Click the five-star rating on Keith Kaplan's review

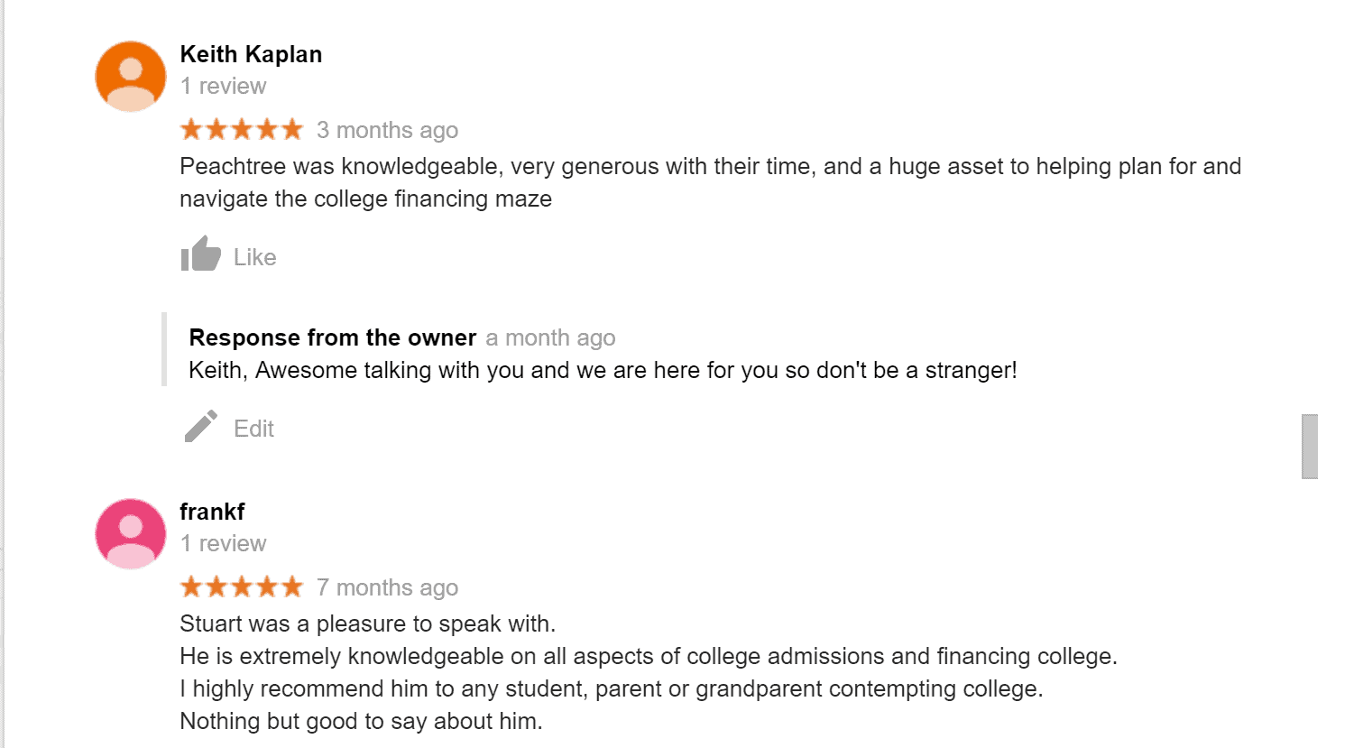(x=241, y=130)
